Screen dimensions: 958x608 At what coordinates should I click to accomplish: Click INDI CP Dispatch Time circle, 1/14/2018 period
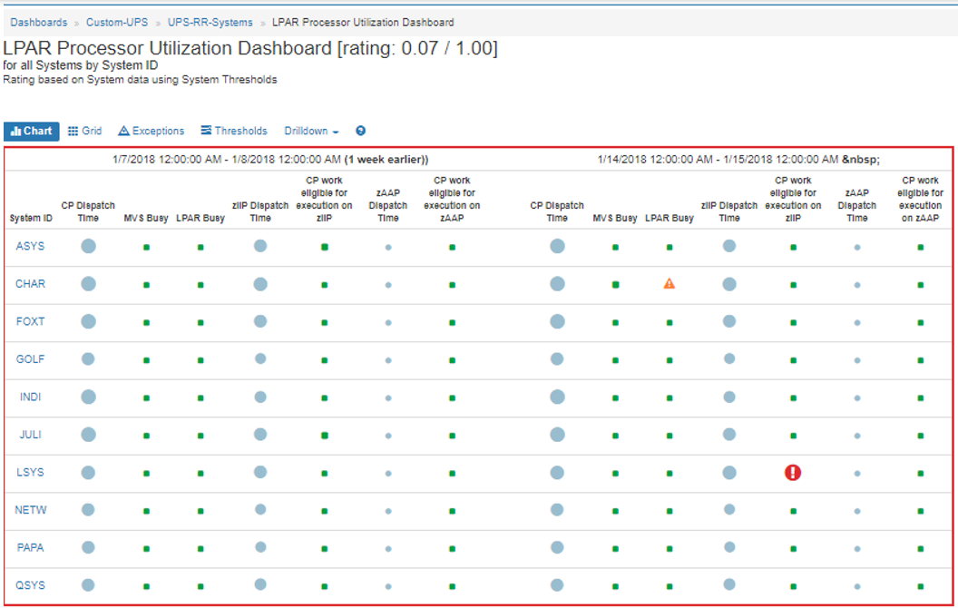pos(557,397)
